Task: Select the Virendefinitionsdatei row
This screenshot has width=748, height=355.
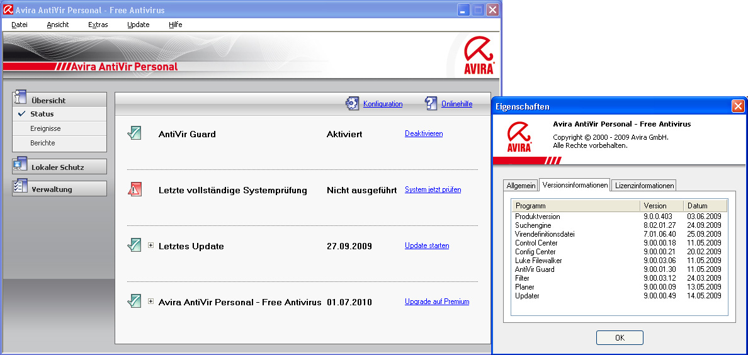Action: point(619,234)
